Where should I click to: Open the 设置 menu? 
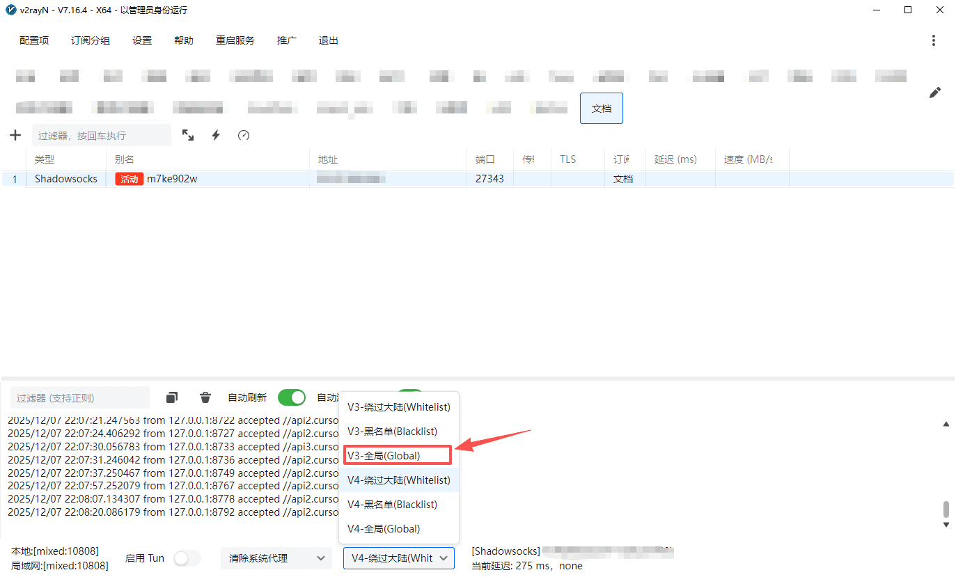(142, 40)
